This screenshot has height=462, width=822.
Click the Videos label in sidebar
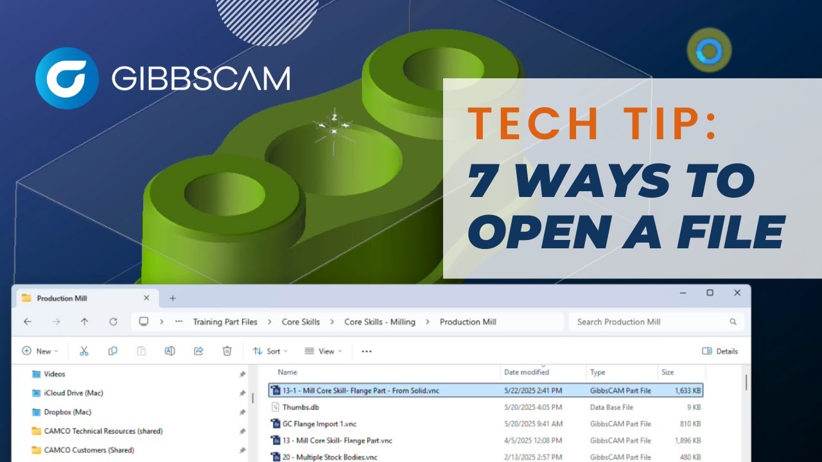click(55, 374)
